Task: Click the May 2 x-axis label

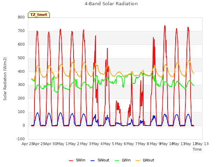Action: pyautogui.click(x=74, y=144)
